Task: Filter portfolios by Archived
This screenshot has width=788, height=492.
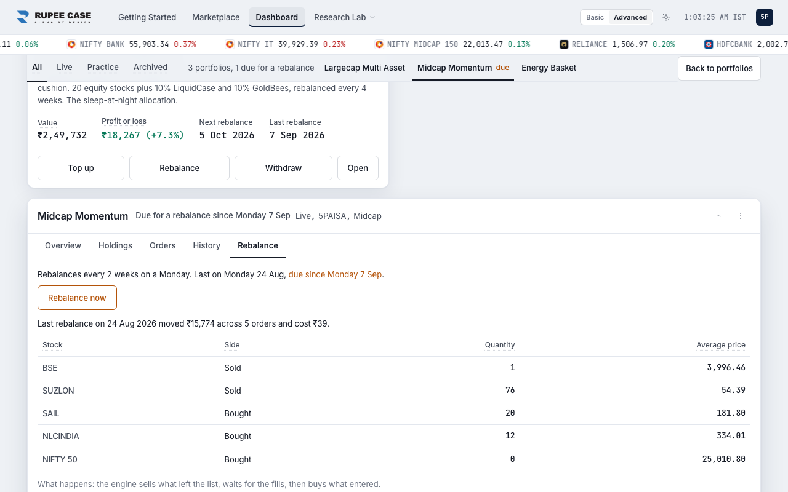Action: (x=150, y=68)
